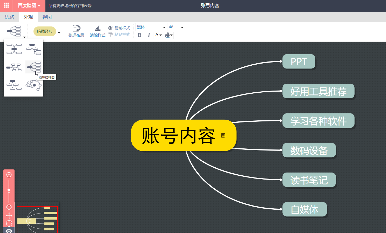The height and width of the screenshot is (233, 386).
Task: Click the zoom in plus icon
Action: pos(9,175)
